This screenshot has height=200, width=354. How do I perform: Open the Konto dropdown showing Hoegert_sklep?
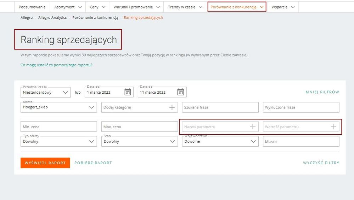[x=59, y=107]
